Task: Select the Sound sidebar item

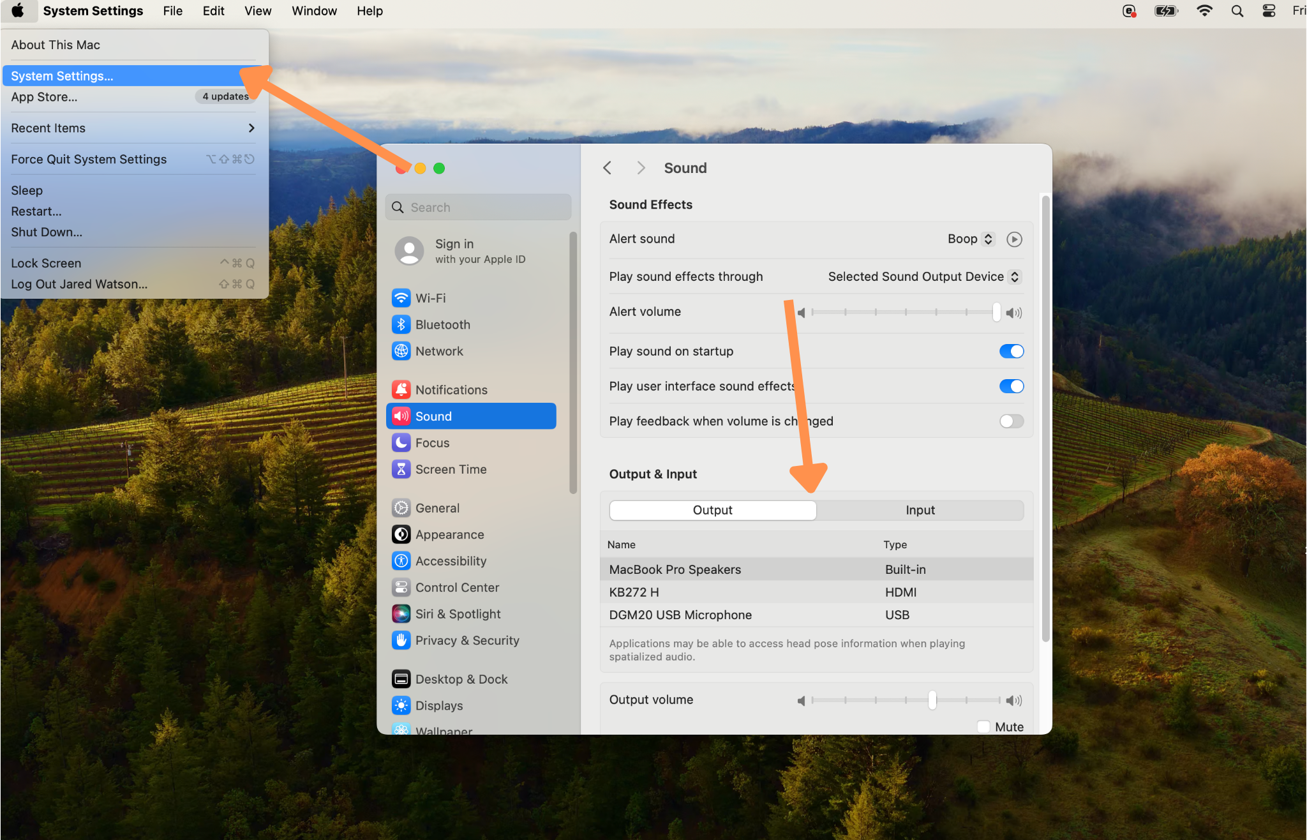Action: [471, 416]
